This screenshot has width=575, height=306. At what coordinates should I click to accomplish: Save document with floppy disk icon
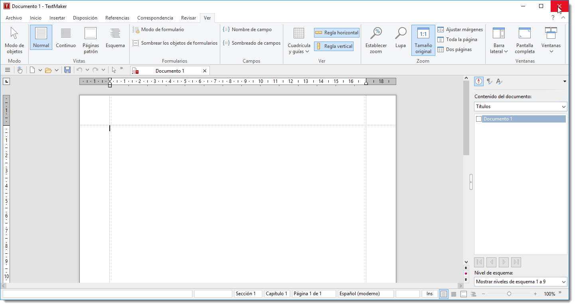pyautogui.click(x=67, y=70)
